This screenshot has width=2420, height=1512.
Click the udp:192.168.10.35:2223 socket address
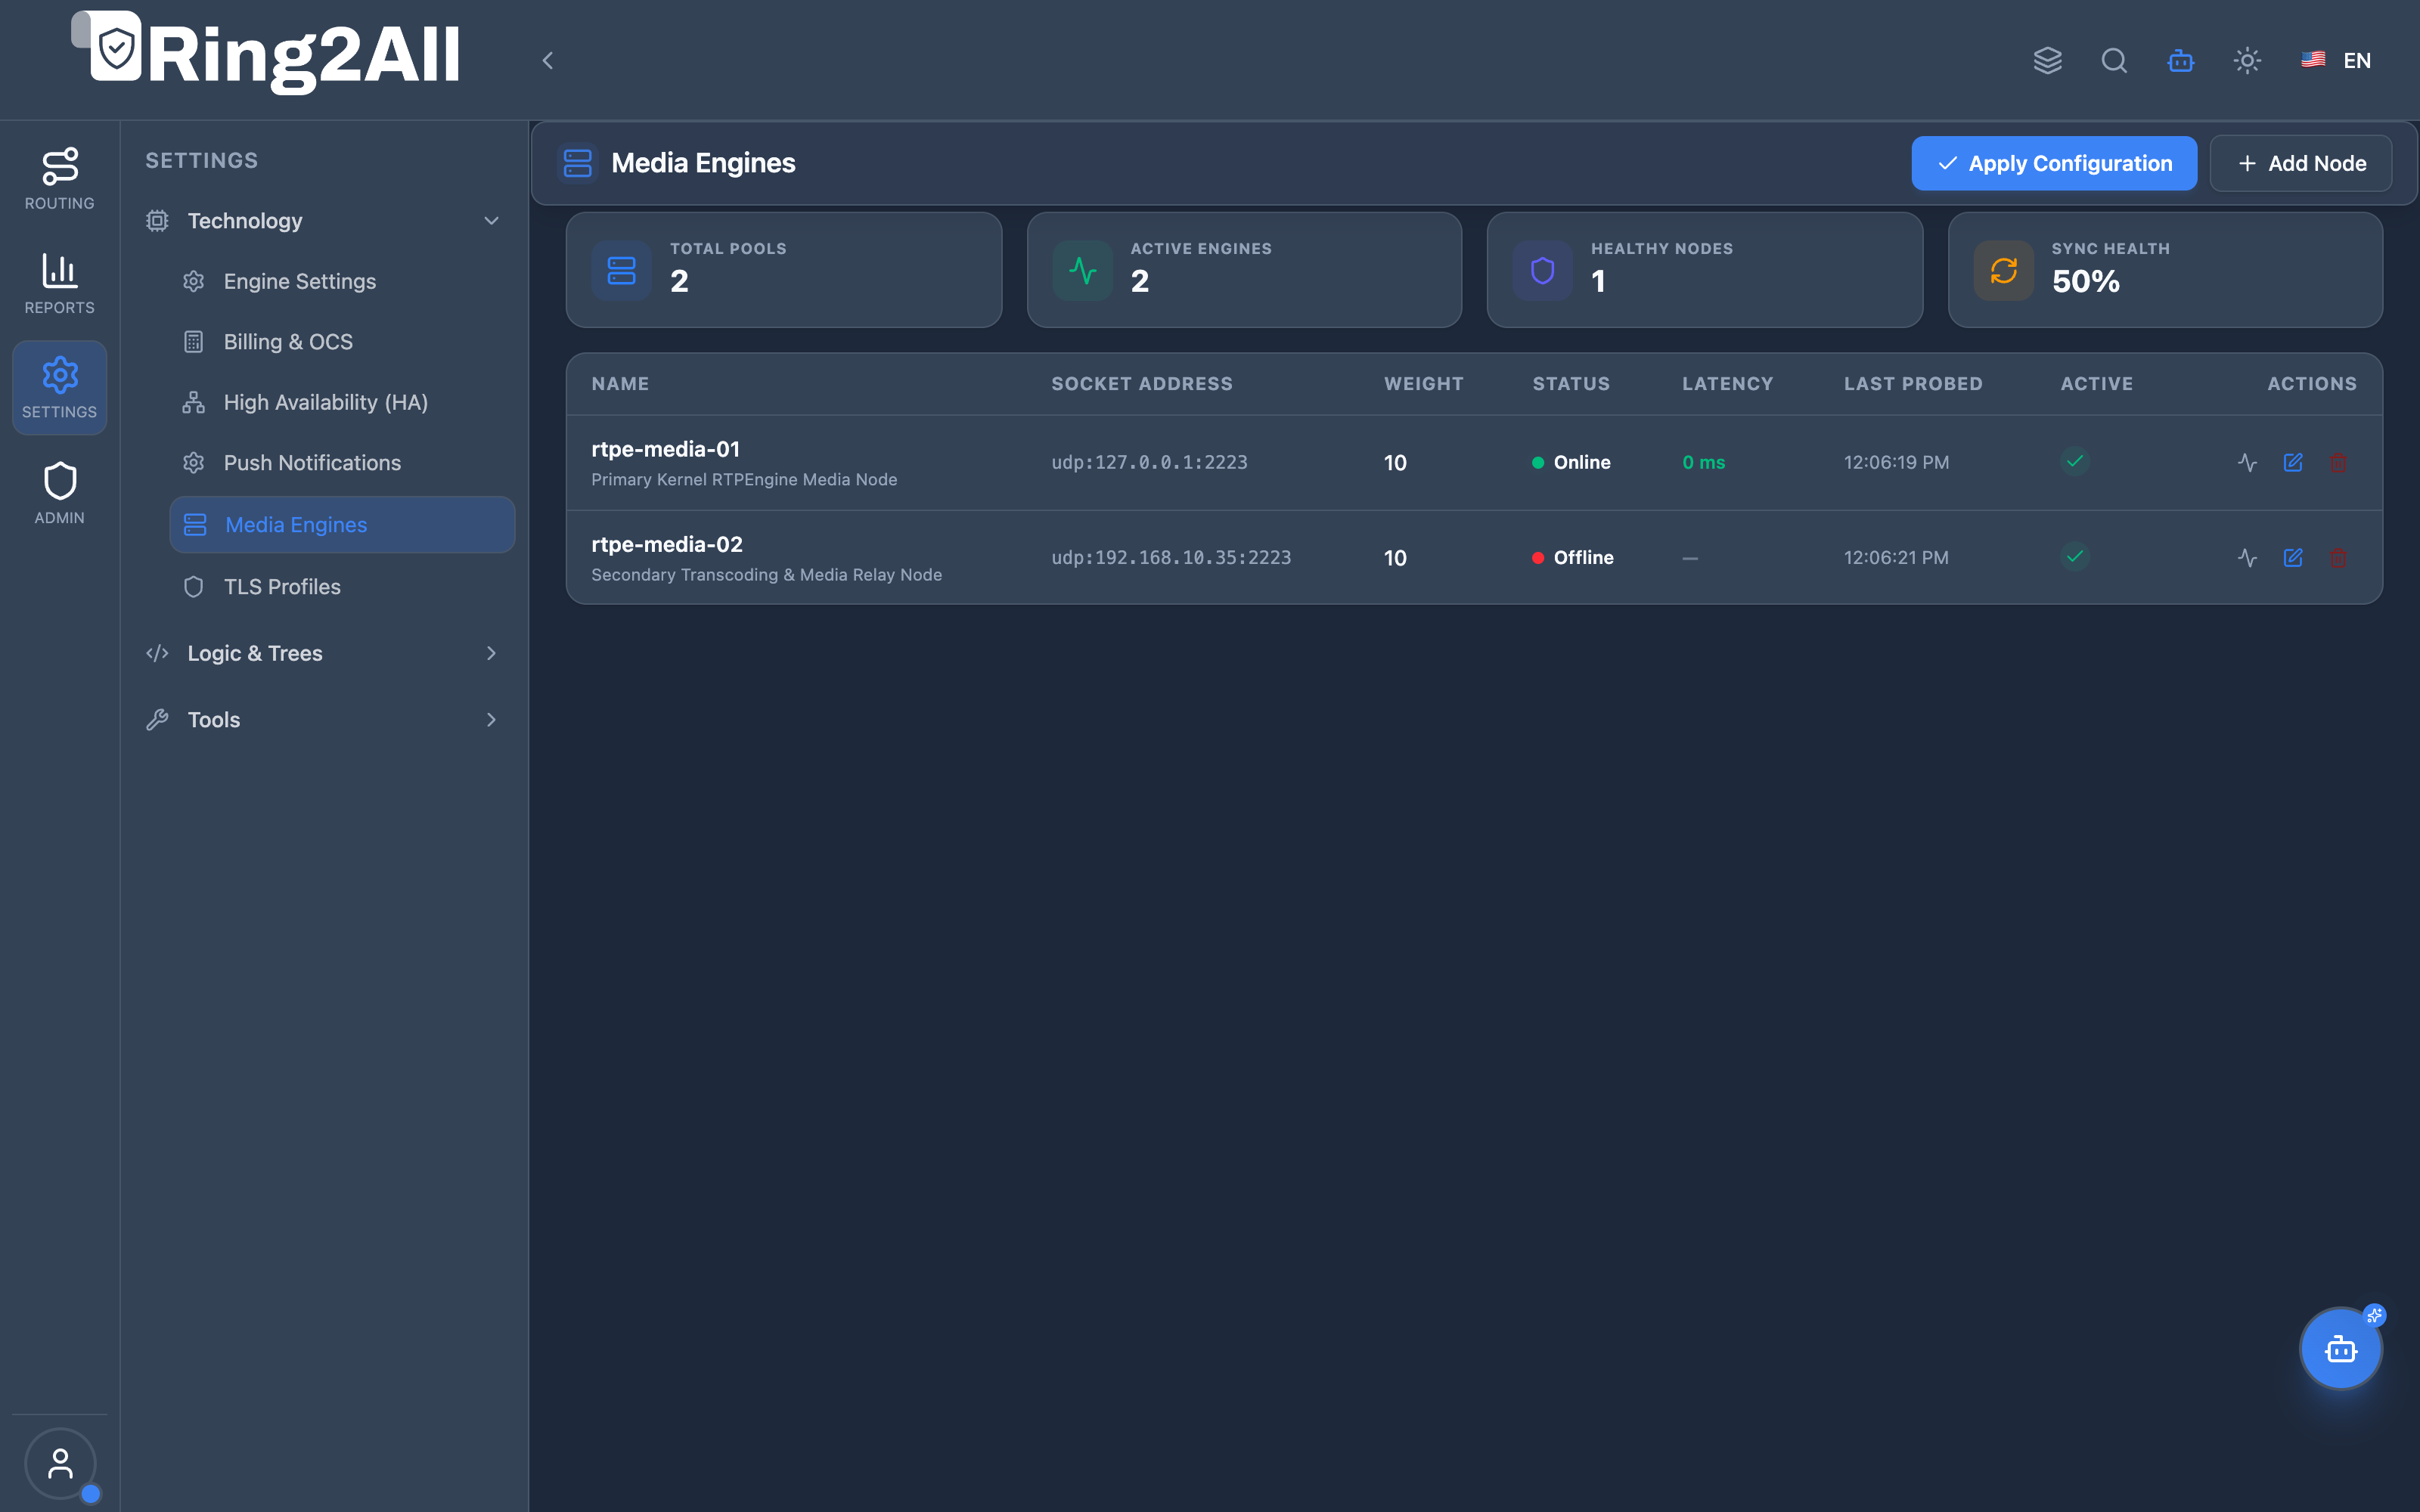pos(1171,557)
